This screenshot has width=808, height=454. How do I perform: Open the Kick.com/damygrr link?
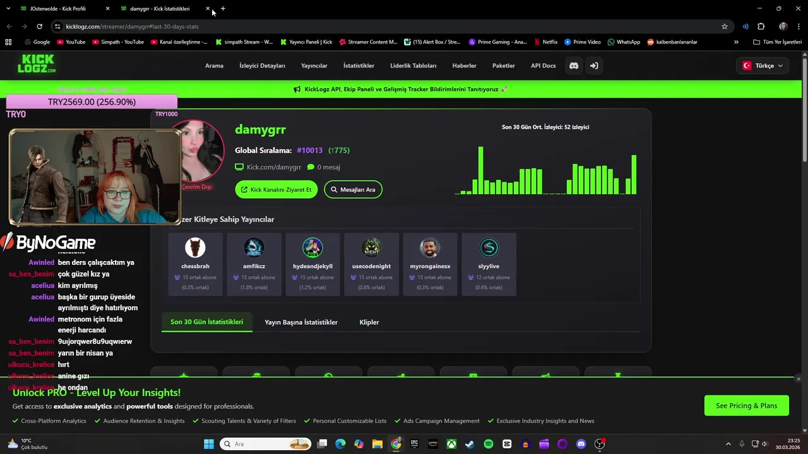click(268, 167)
